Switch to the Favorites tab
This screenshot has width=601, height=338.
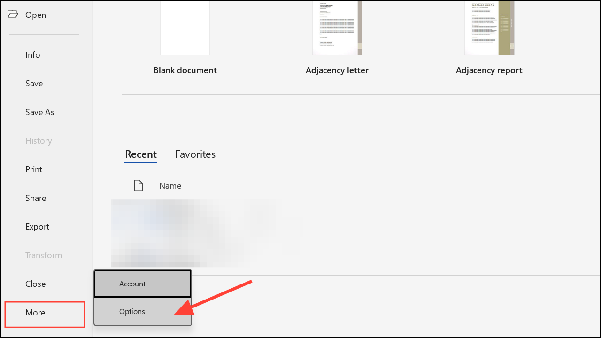[x=195, y=154]
